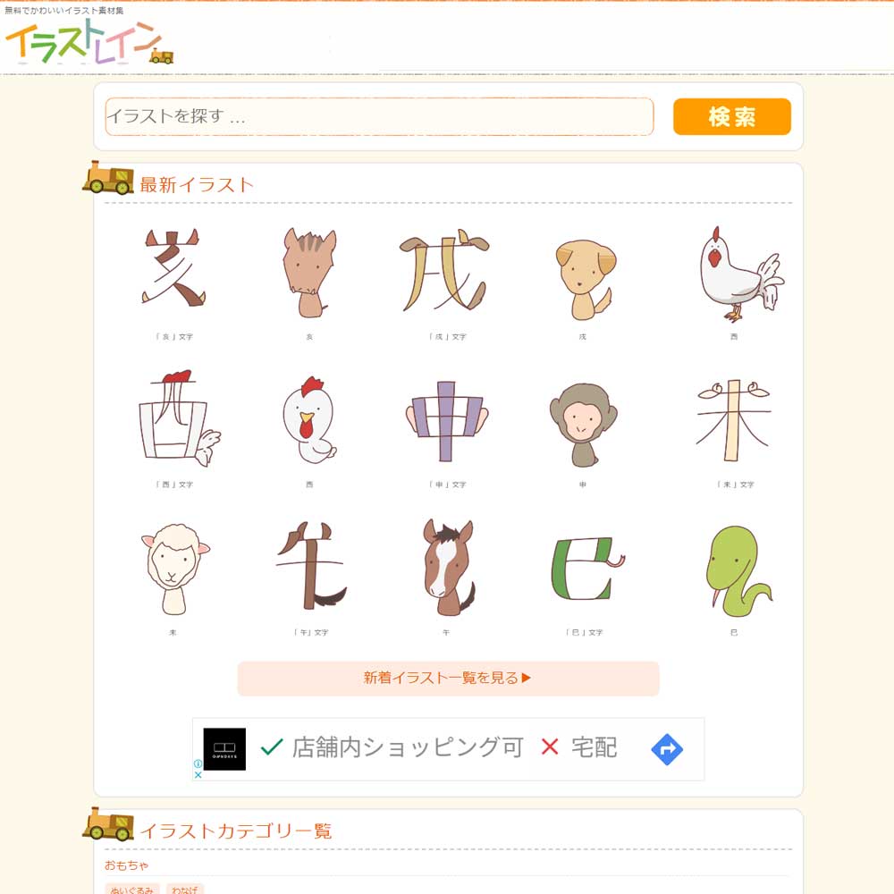Open the おもちゃ category link

126,864
